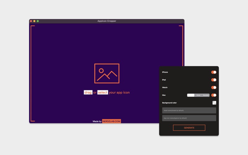Select the blank white Mac shape segment

point(191,95)
